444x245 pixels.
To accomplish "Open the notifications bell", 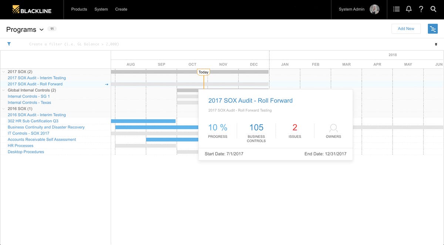I will pyautogui.click(x=408, y=9).
